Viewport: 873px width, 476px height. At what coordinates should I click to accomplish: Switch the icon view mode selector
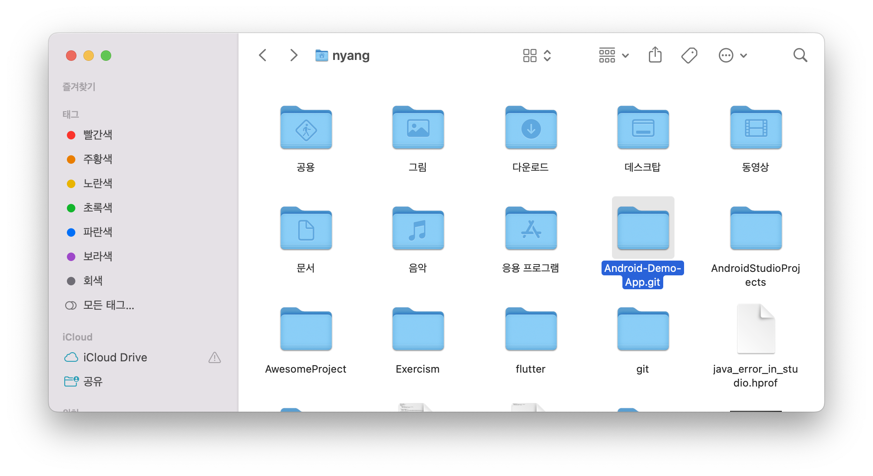(537, 55)
